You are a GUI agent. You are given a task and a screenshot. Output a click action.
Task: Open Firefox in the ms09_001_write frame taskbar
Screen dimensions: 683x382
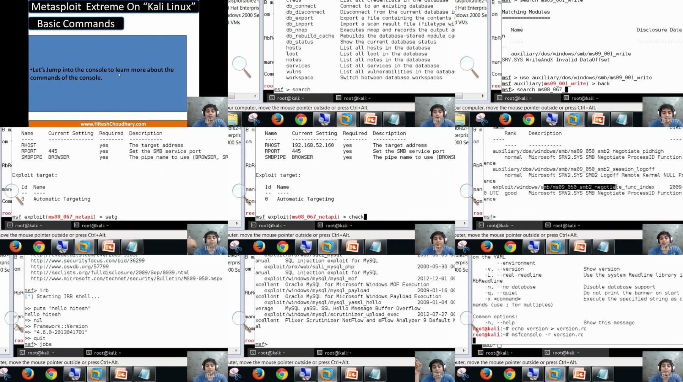(505, 119)
